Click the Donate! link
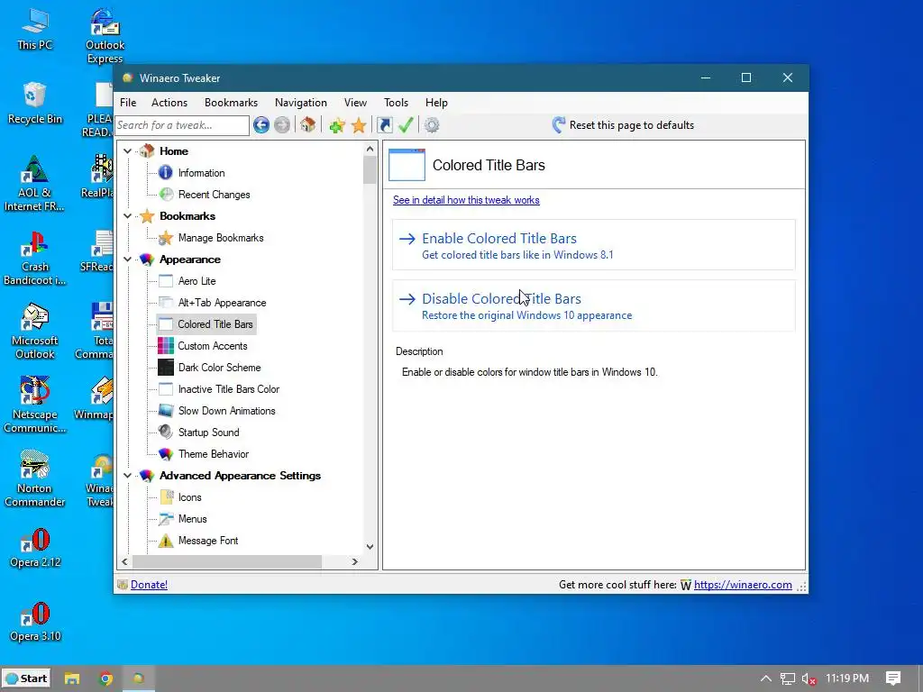This screenshot has height=692, width=923. pyautogui.click(x=149, y=584)
